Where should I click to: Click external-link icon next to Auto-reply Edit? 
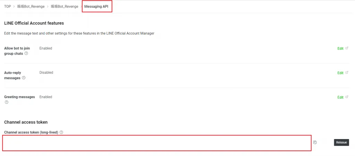(x=347, y=73)
